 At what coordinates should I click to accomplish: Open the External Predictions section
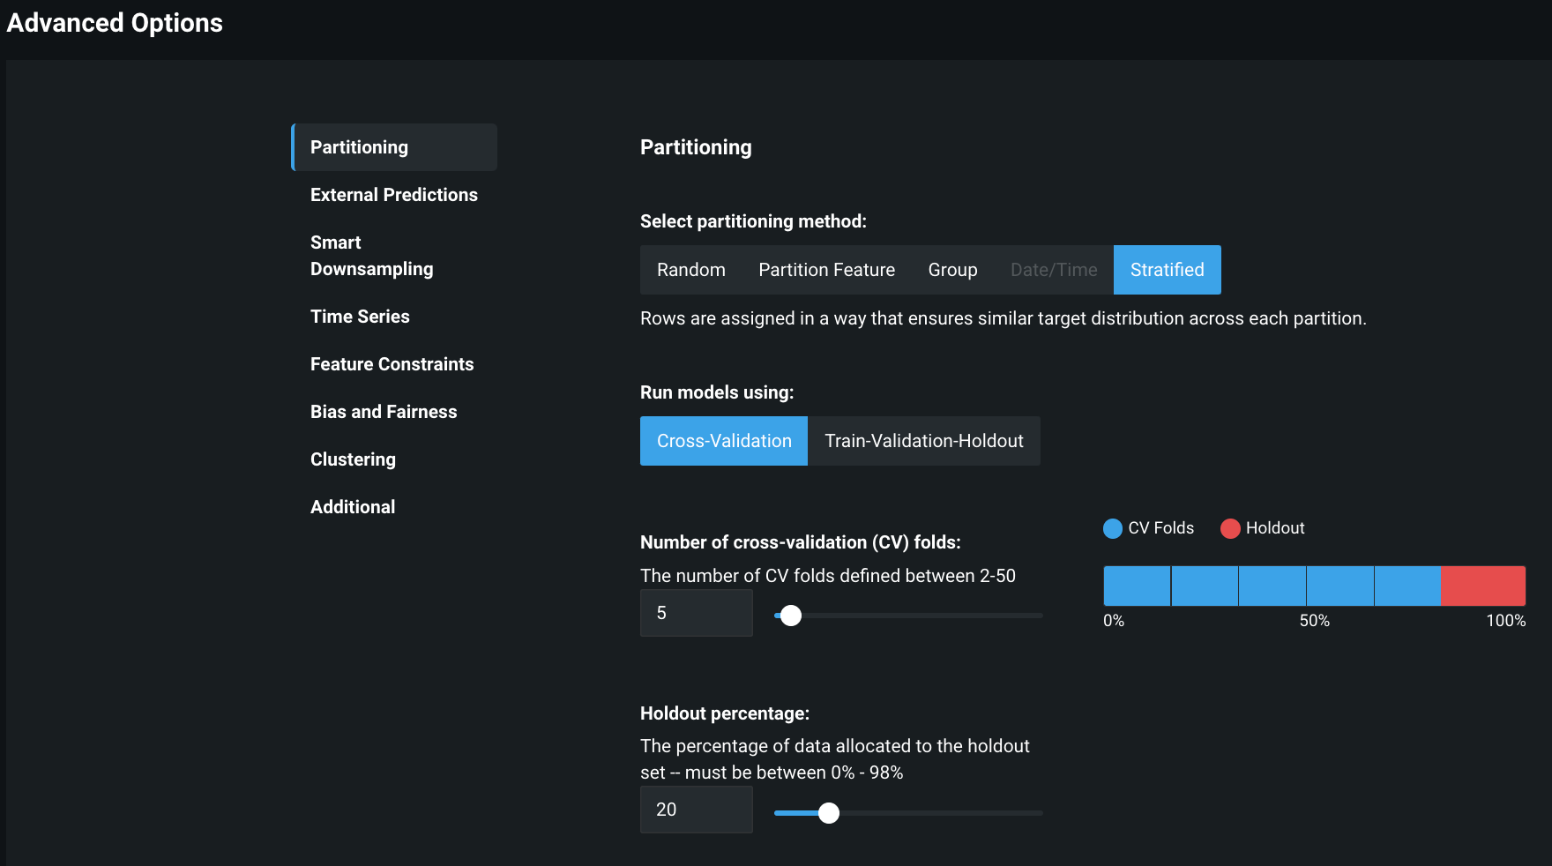coord(393,195)
